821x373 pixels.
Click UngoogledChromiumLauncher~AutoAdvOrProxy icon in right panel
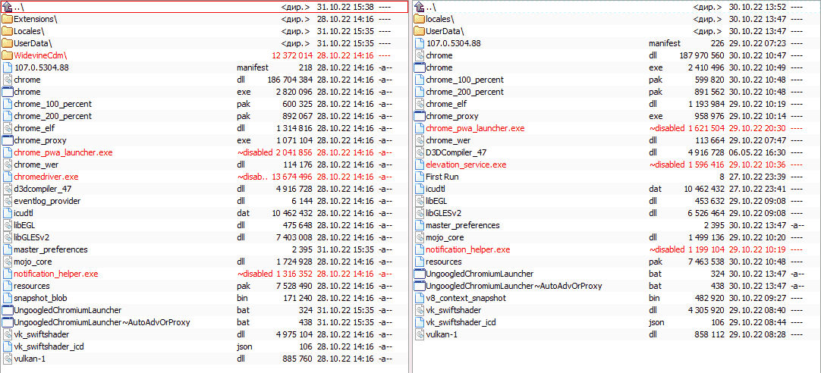pos(419,286)
